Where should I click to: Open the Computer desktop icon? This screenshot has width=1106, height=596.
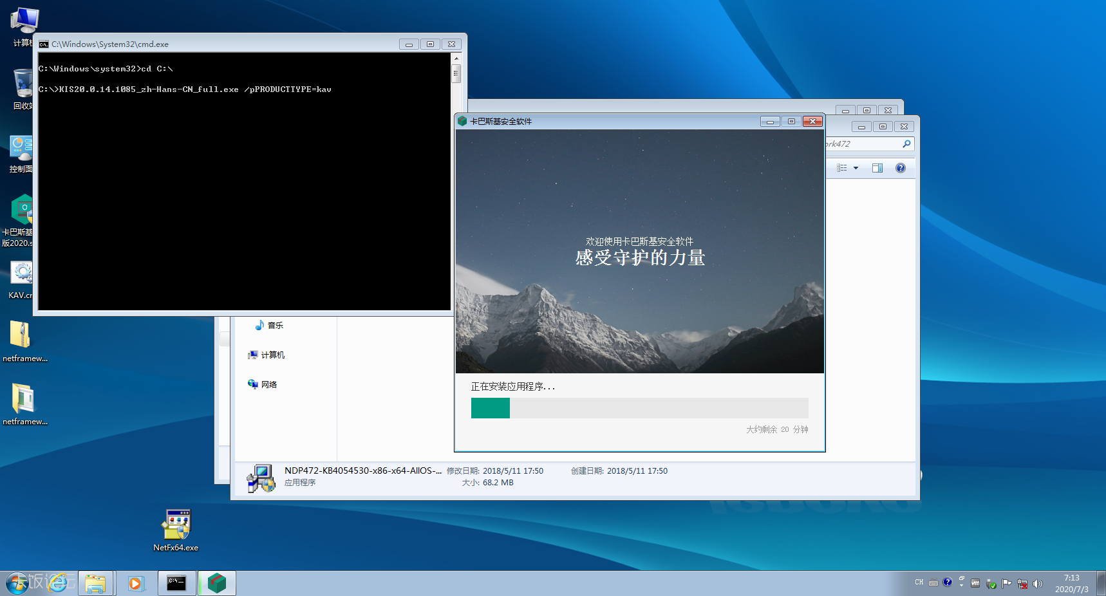(23, 26)
